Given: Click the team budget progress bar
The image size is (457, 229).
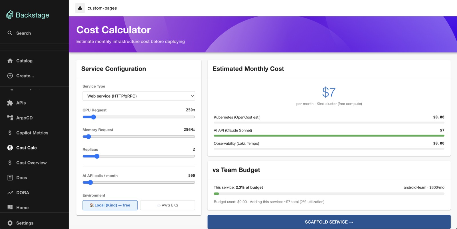Looking at the screenshot, I should point(329,194).
